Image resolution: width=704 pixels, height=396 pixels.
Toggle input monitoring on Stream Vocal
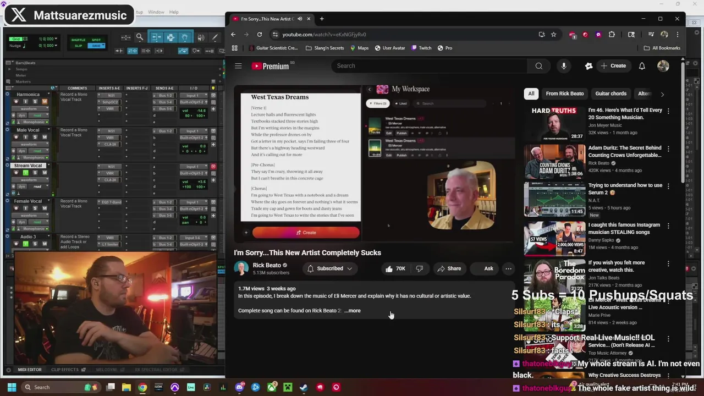(26, 172)
